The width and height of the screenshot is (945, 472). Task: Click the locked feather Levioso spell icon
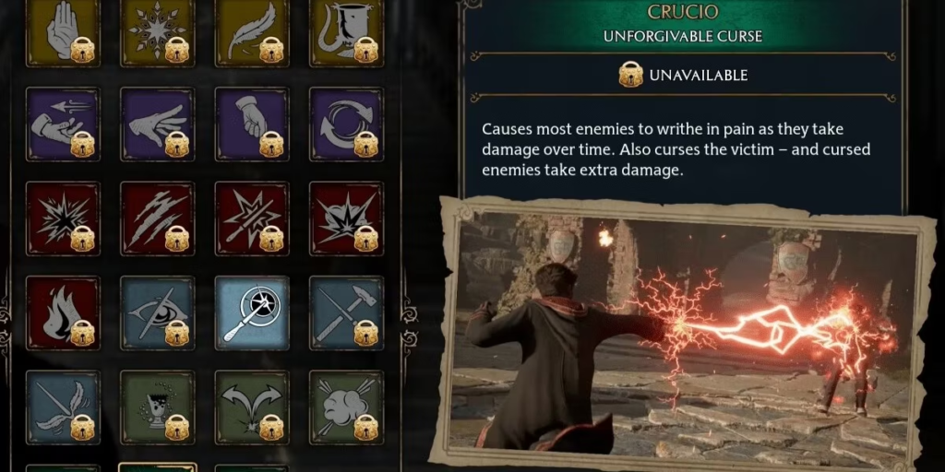point(252,32)
